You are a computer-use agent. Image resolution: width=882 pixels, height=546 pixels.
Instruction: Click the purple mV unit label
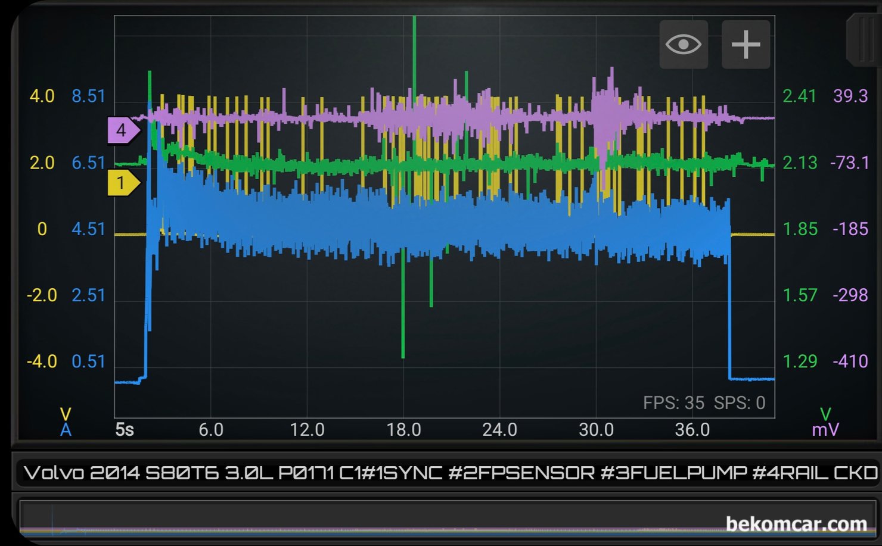(x=825, y=430)
